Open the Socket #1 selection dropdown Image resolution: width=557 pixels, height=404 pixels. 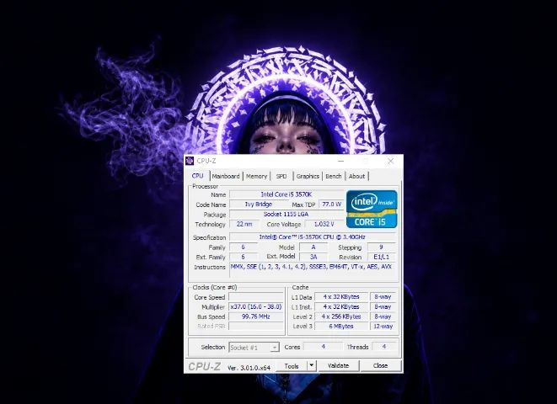click(x=254, y=348)
